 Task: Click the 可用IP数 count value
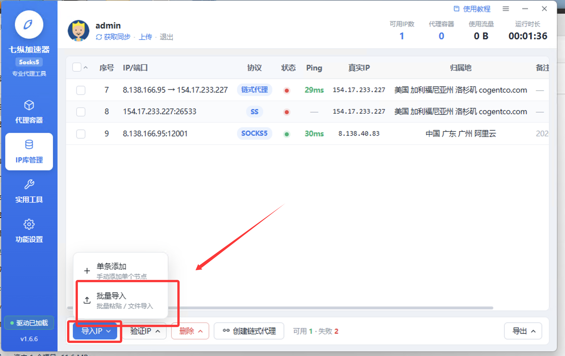point(402,36)
